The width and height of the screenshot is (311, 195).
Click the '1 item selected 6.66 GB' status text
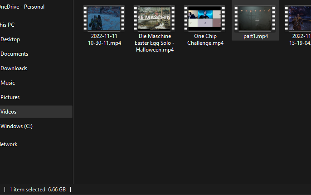tap(38, 190)
